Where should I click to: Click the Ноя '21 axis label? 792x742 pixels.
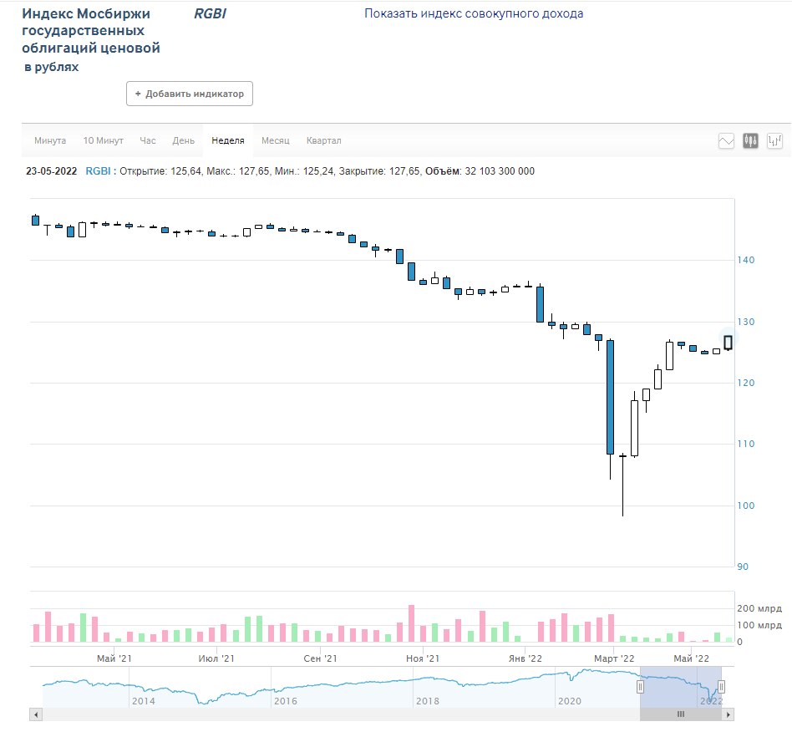pyautogui.click(x=423, y=658)
